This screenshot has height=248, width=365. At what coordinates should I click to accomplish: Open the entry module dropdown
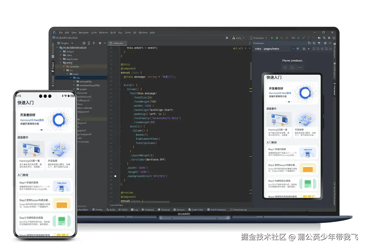point(238,38)
